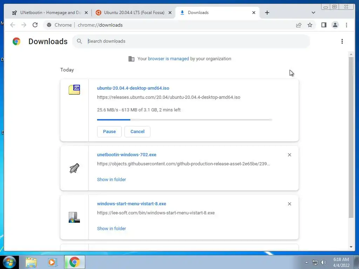This screenshot has width=359, height=269.
Task: Open windows-start-menu-vistart-8.exe file link
Action: point(131,204)
